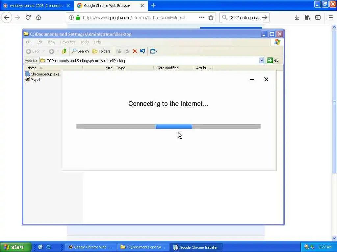Click the browser vertical scrollbar
The height and width of the screenshot is (252, 337).
[x=334, y=102]
